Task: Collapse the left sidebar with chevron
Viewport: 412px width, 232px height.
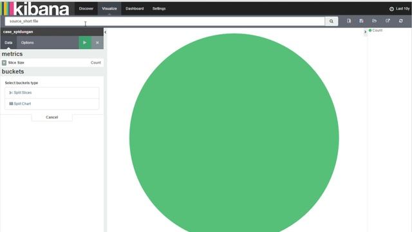Action: [x=106, y=32]
